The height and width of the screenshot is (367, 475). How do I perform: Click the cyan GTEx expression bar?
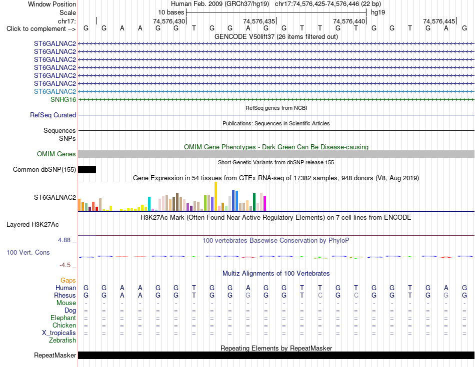tap(149, 204)
